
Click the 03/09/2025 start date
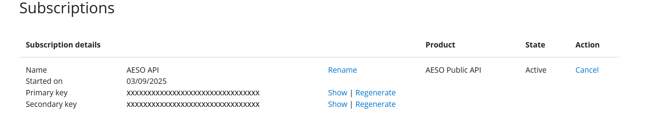pyautogui.click(x=147, y=81)
